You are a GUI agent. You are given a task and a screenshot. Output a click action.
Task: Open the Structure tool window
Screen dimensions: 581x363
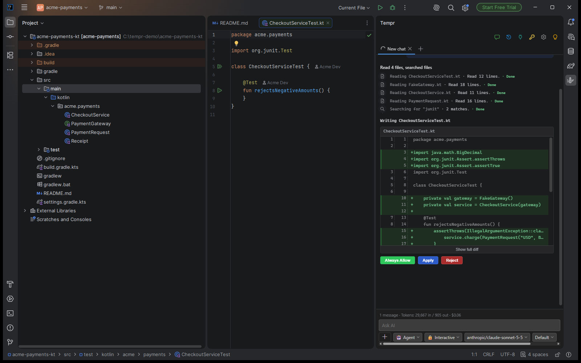click(x=10, y=55)
